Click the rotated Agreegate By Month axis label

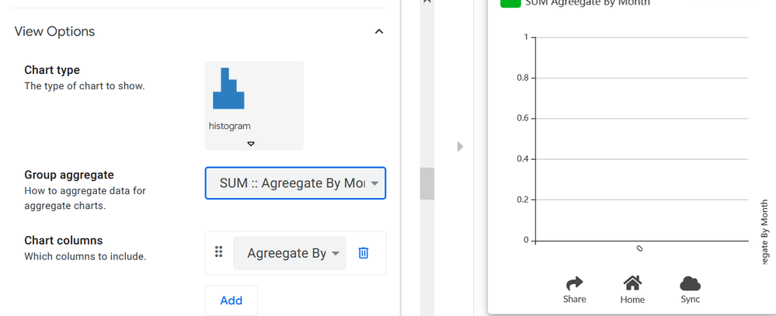764,231
